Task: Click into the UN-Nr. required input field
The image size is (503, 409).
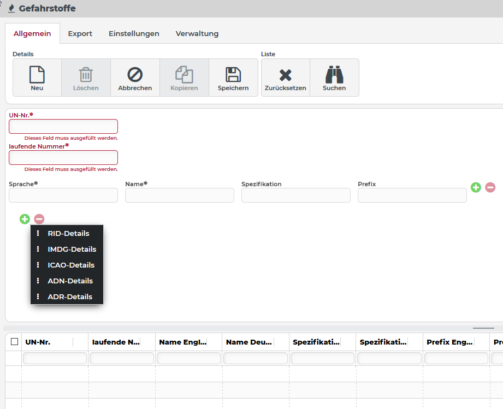Action: tap(63, 127)
